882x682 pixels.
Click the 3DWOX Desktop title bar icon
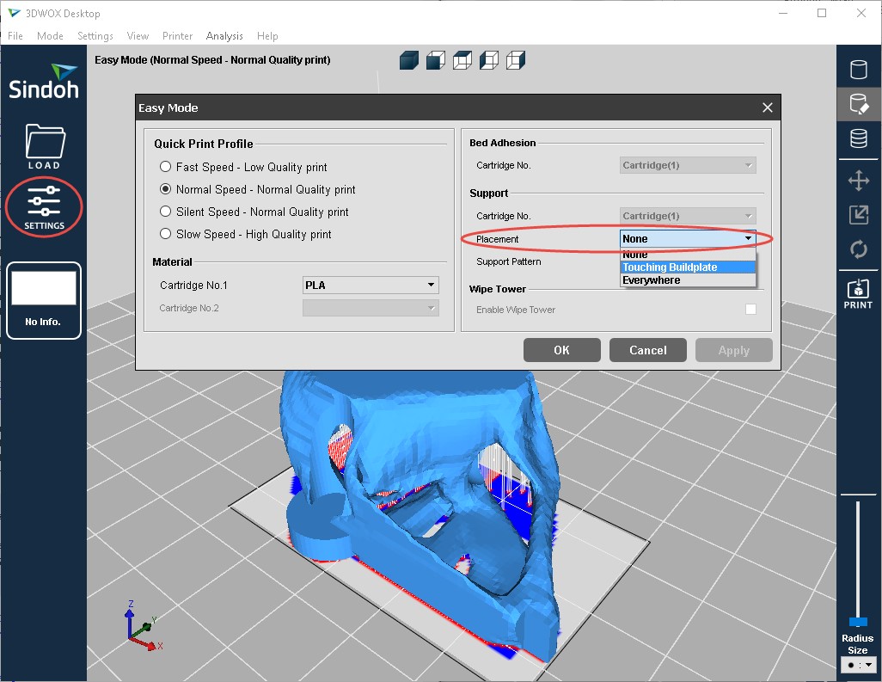[x=14, y=13]
